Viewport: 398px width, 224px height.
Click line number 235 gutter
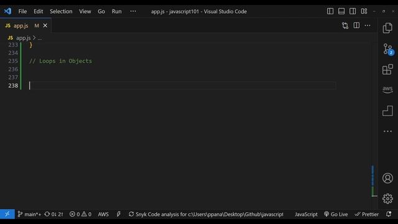(13, 61)
